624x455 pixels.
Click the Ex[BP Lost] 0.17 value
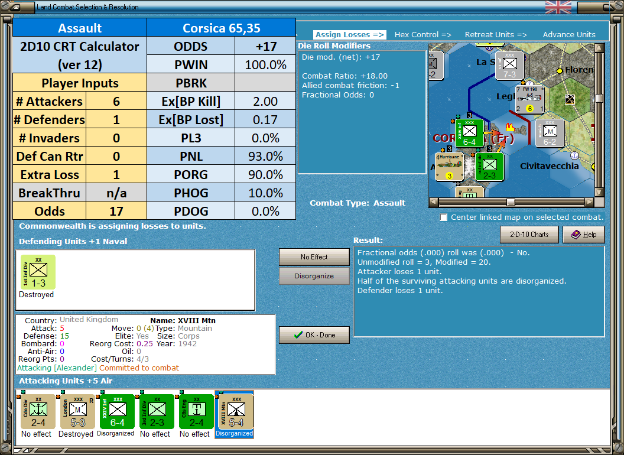265,120
